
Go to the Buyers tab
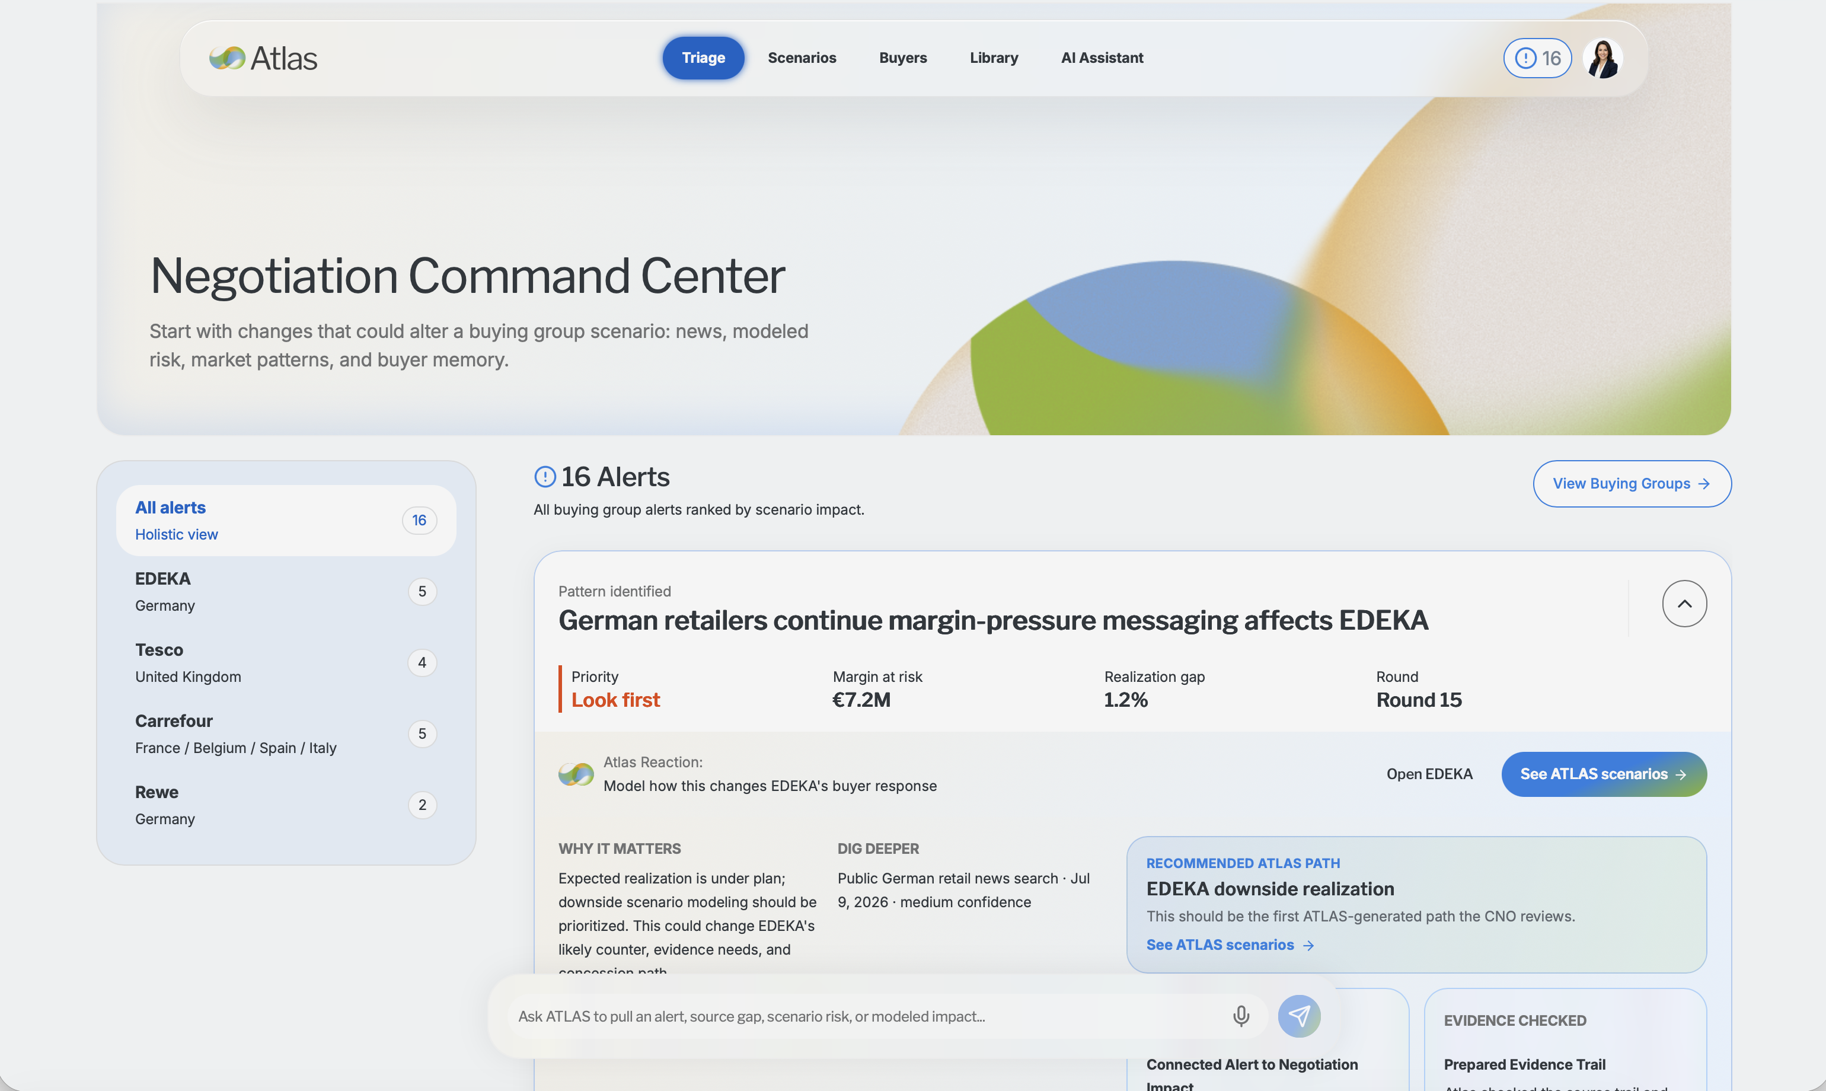point(903,58)
